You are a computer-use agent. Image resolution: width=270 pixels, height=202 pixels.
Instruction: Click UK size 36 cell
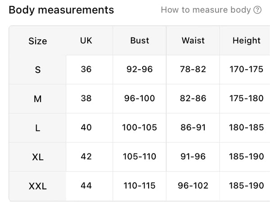coord(86,69)
